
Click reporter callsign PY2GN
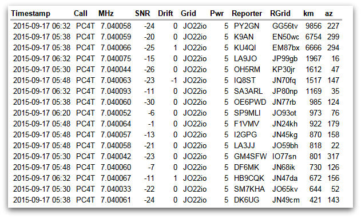[247, 26]
